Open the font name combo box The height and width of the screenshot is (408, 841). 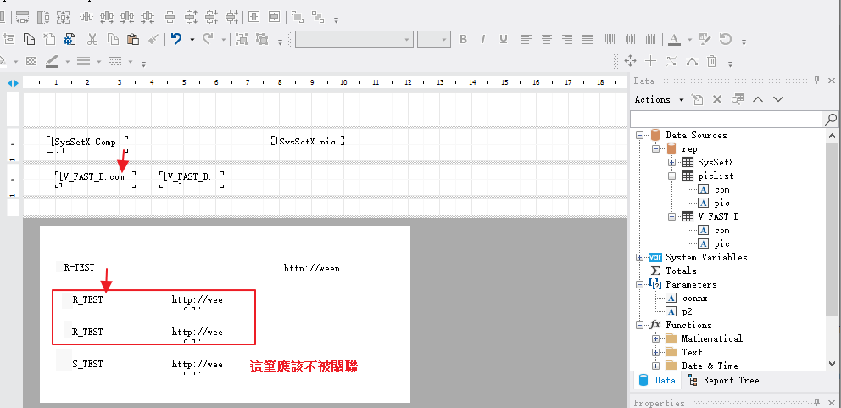[x=354, y=39]
